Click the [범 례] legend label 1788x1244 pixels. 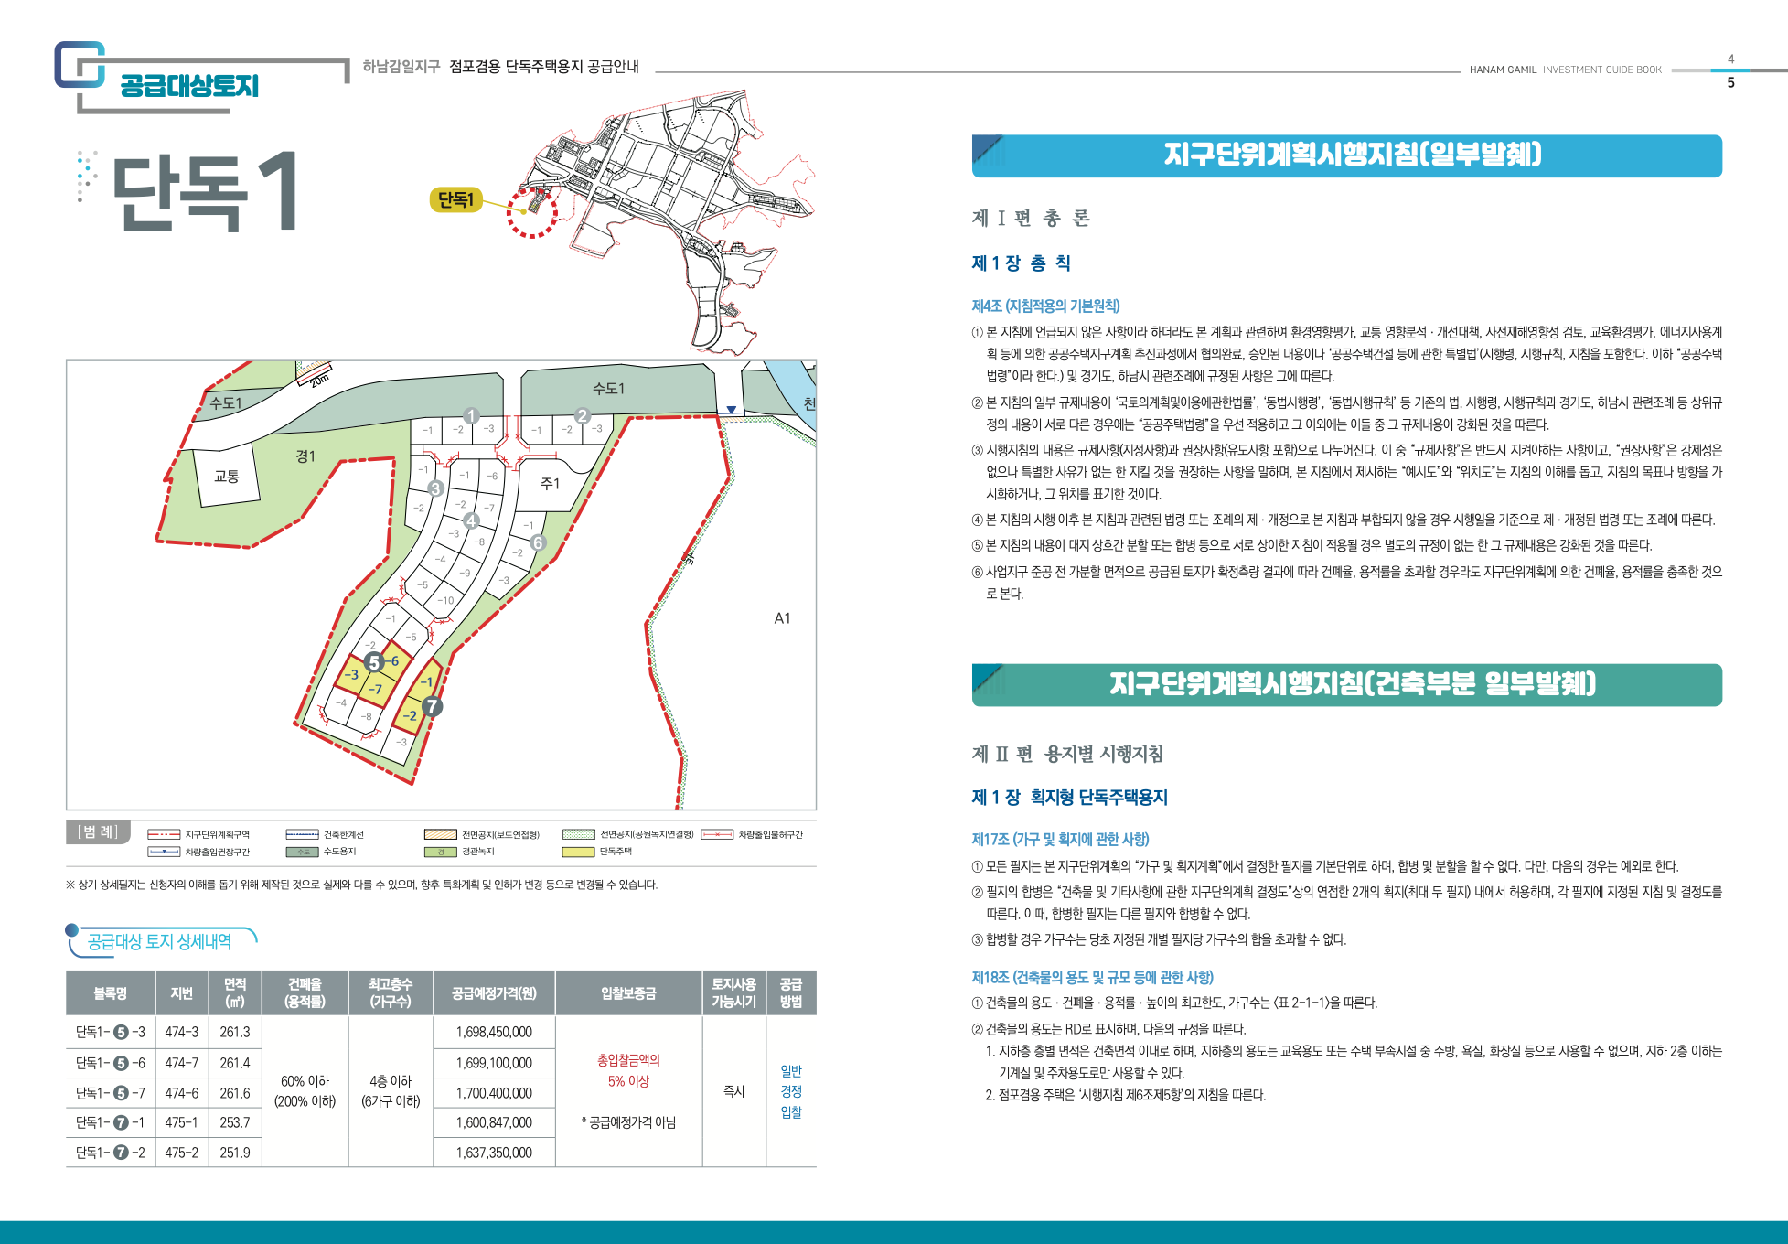[98, 832]
